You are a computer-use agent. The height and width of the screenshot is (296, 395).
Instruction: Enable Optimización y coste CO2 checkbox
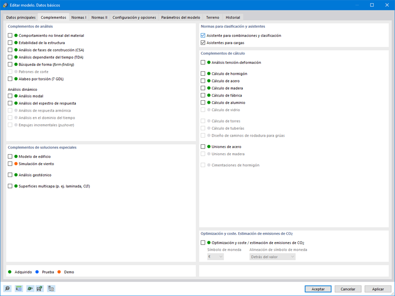(x=203, y=243)
